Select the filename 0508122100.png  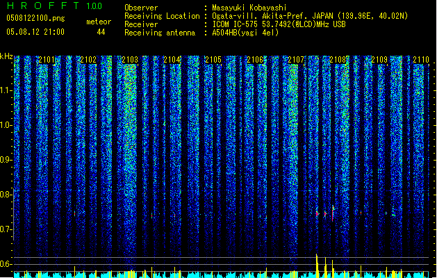(35, 18)
